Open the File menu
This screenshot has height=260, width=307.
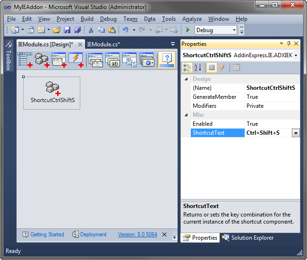pos(11,19)
